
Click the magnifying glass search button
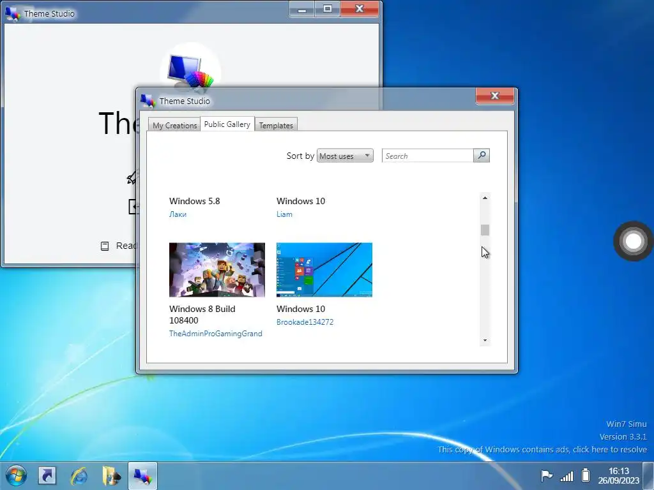[482, 156]
